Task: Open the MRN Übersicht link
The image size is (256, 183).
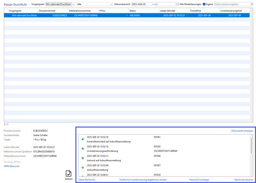Action: click(11, 166)
